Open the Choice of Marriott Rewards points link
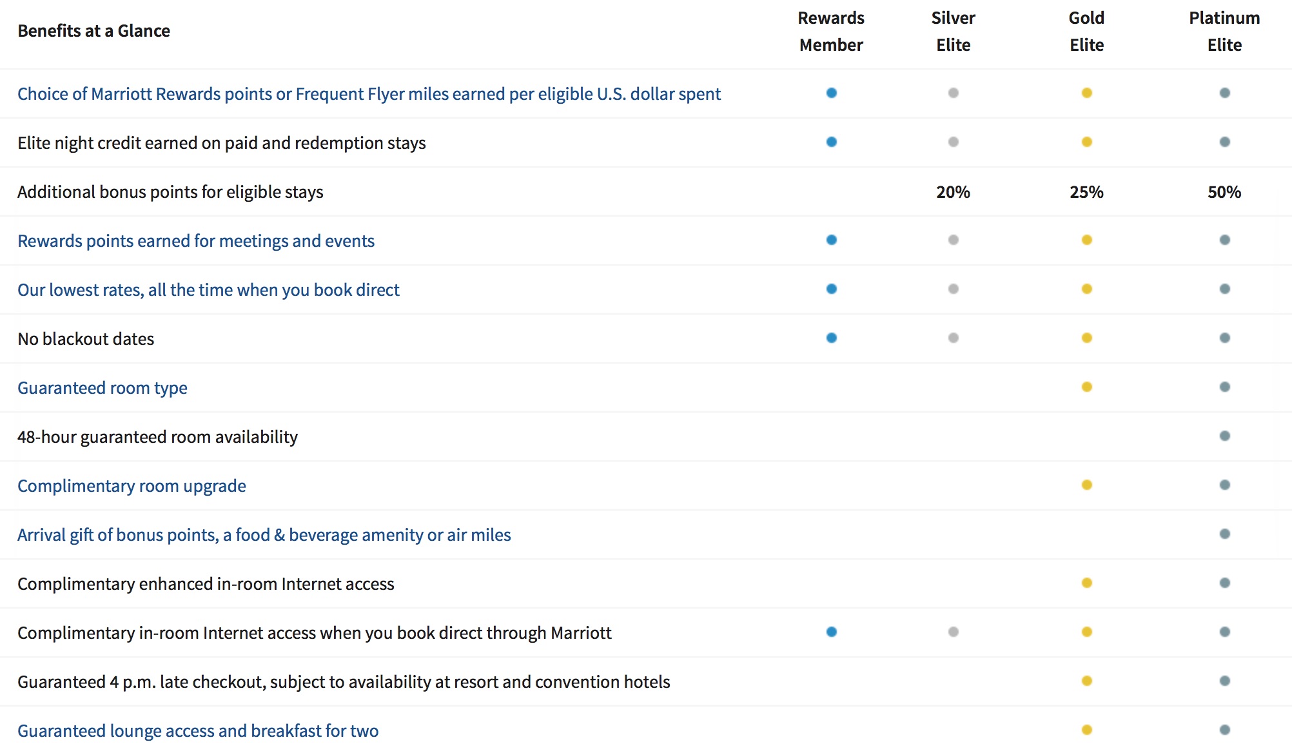 coord(369,94)
